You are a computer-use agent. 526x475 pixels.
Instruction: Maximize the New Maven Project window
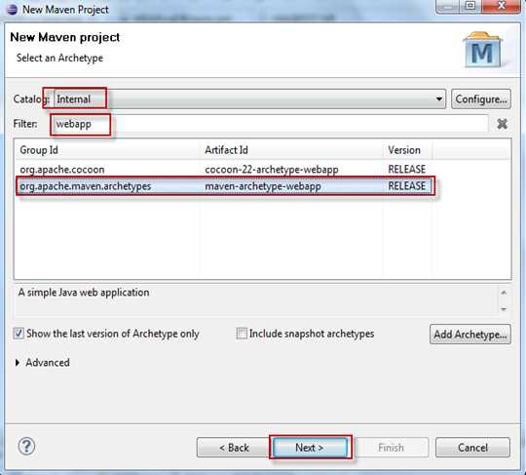pyautogui.click(x=470, y=7)
